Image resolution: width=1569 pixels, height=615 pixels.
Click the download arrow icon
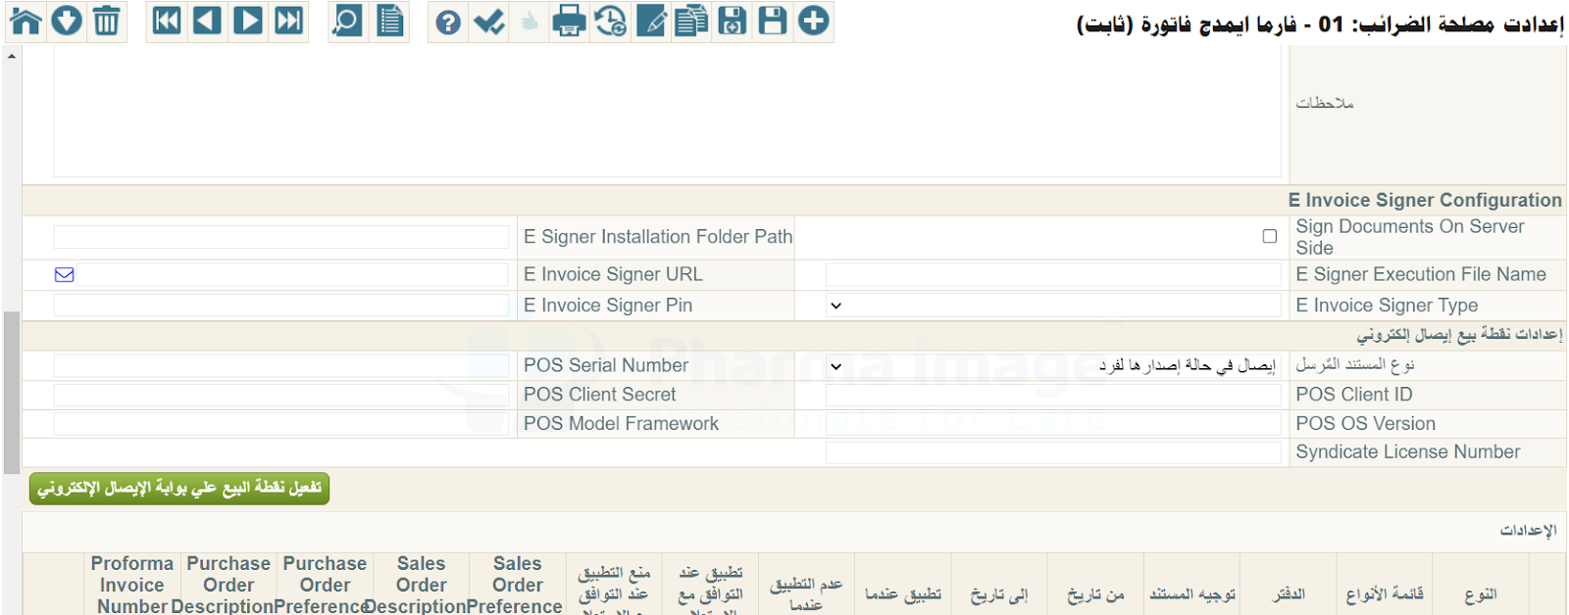pos(67,21)
